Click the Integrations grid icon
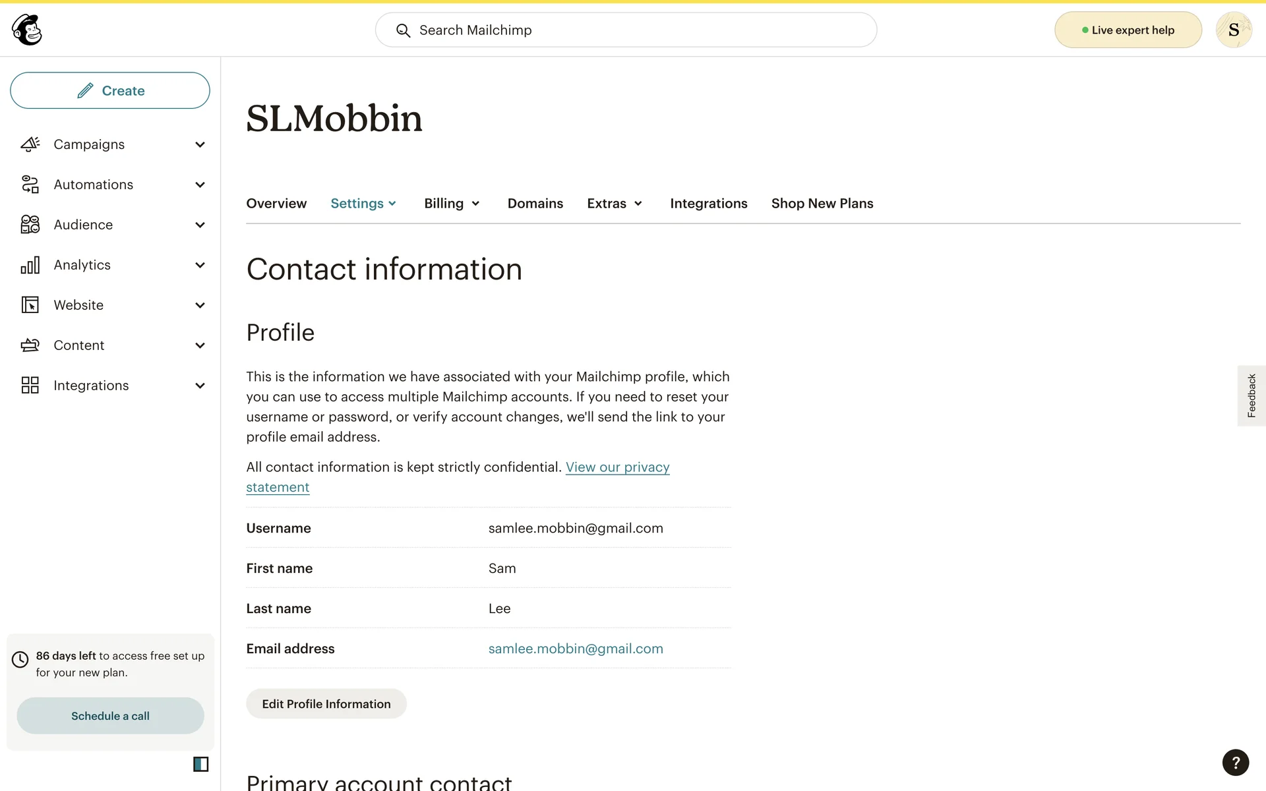The image size is (1266, 791). 30,386
